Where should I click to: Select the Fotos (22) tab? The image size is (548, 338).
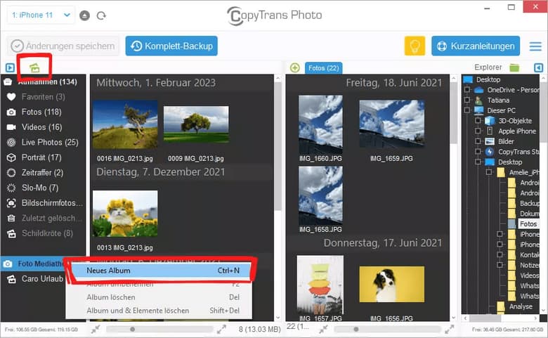click(x=324, y=67)
